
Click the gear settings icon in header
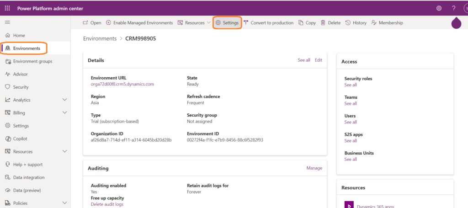439,8
